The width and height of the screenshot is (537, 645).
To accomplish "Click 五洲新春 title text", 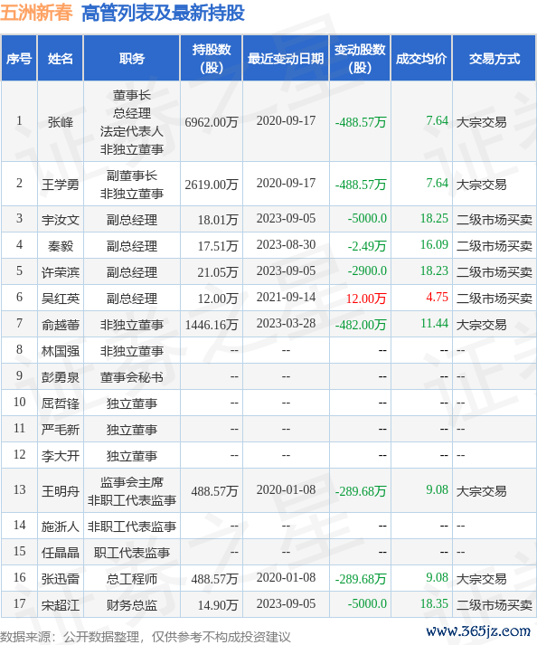I will 36,13.
